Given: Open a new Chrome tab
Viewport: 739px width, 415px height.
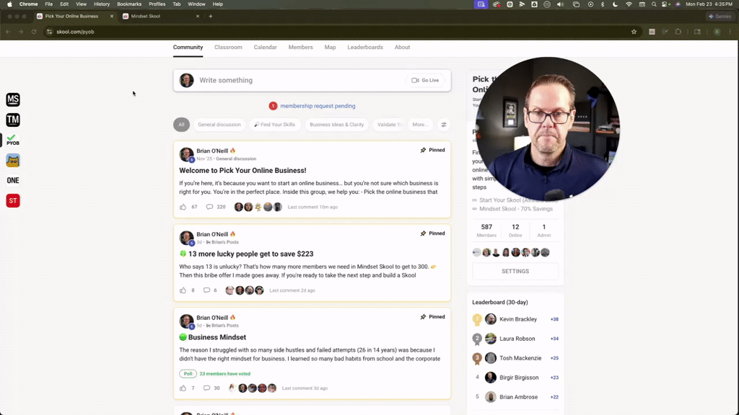Looking at the screenshot, I should 211,16.
